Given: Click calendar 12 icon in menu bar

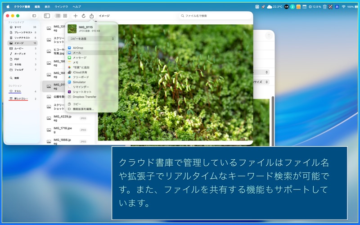Looking at the screenshot, I should click(305, 7).
